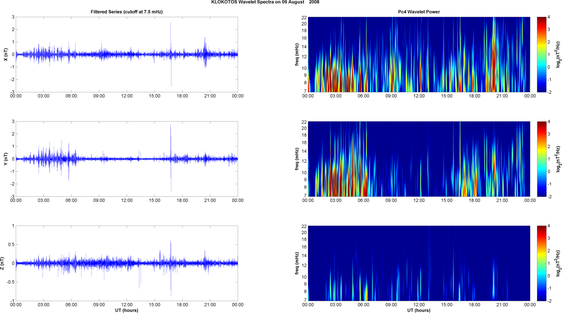Click the KLOKOTOS Wavelet Spectra figure title
The height and width of the screenshot is (313, 562).
click(265, 2)
